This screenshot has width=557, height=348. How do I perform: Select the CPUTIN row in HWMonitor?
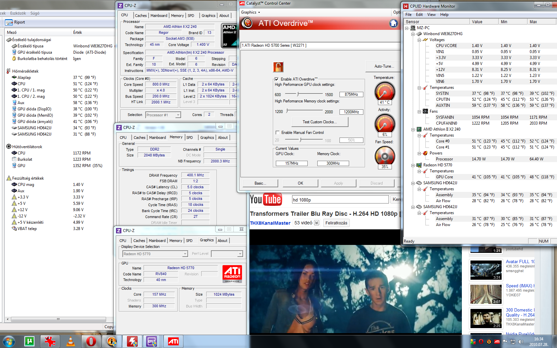pyautogui.click(x=479, y=99)
